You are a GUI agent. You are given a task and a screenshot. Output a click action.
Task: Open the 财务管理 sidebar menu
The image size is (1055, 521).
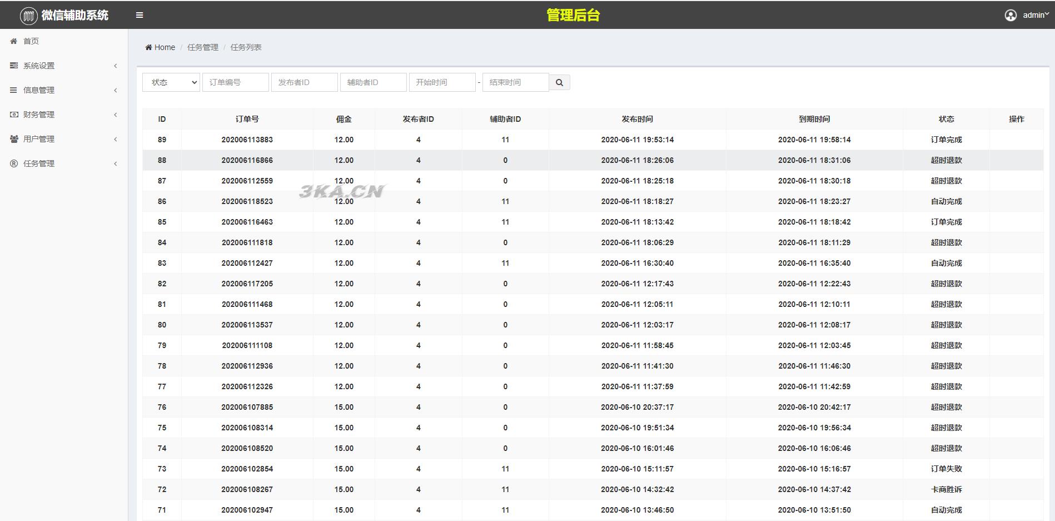point(64,115)
